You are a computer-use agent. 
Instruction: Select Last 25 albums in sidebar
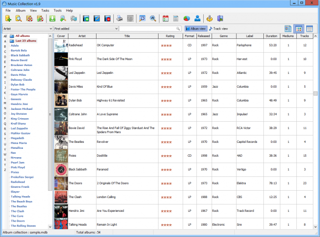[x=26, y=40]
